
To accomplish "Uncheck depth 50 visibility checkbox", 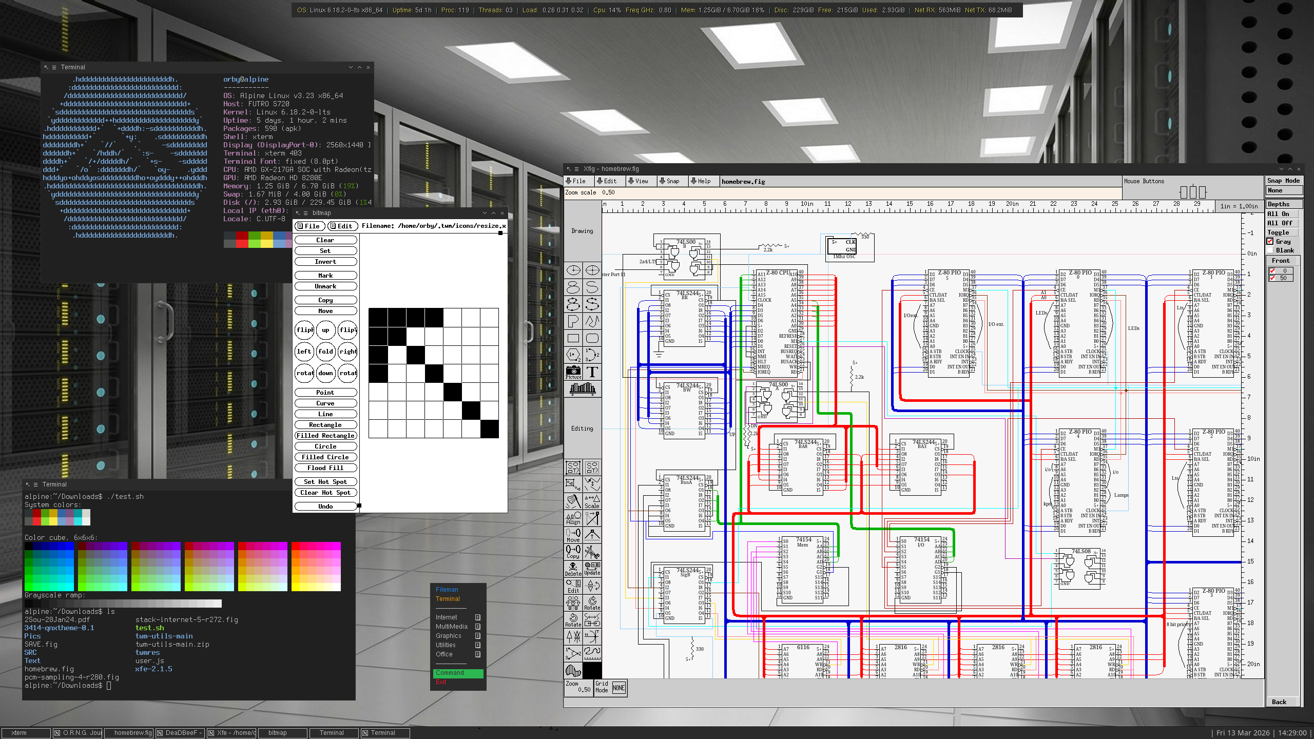I will click(x=1272, y=278).
